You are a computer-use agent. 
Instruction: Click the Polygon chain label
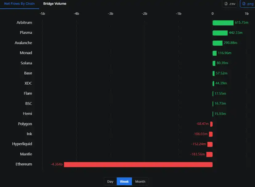pyautogui.click(x=25, y=124)
